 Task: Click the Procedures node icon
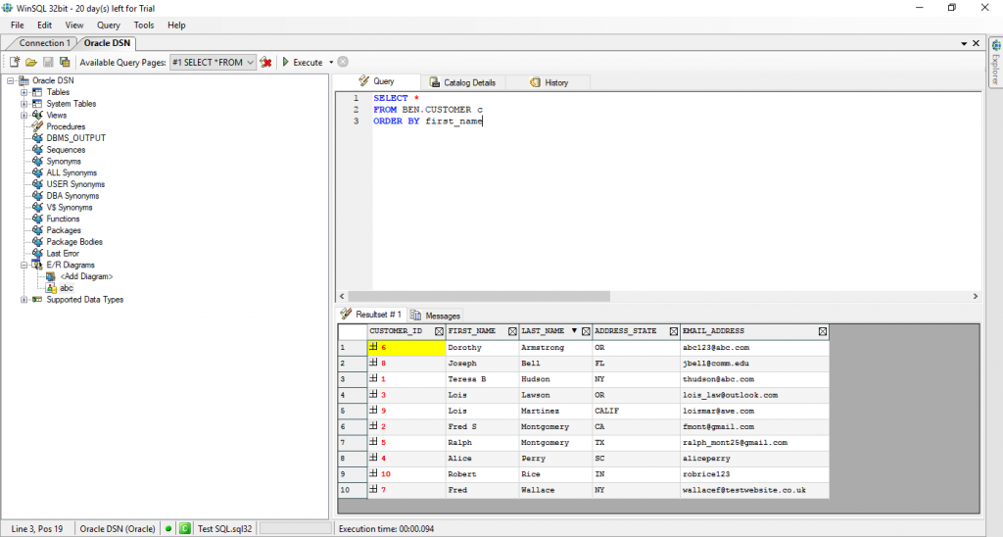(37, 126)
